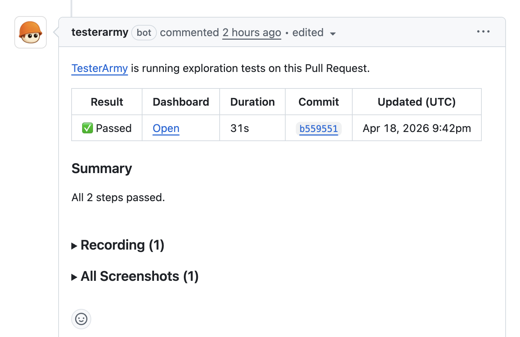Click the 2 hours ago timestamp
This screenshot has height=337, width=520.
pos(252,33)
